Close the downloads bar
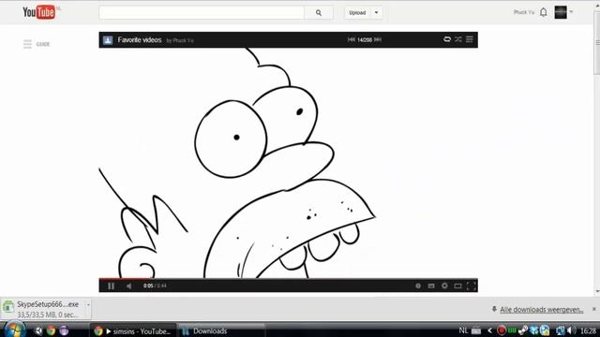Viewport: 600px width, 337px height. tap(593, 309)
